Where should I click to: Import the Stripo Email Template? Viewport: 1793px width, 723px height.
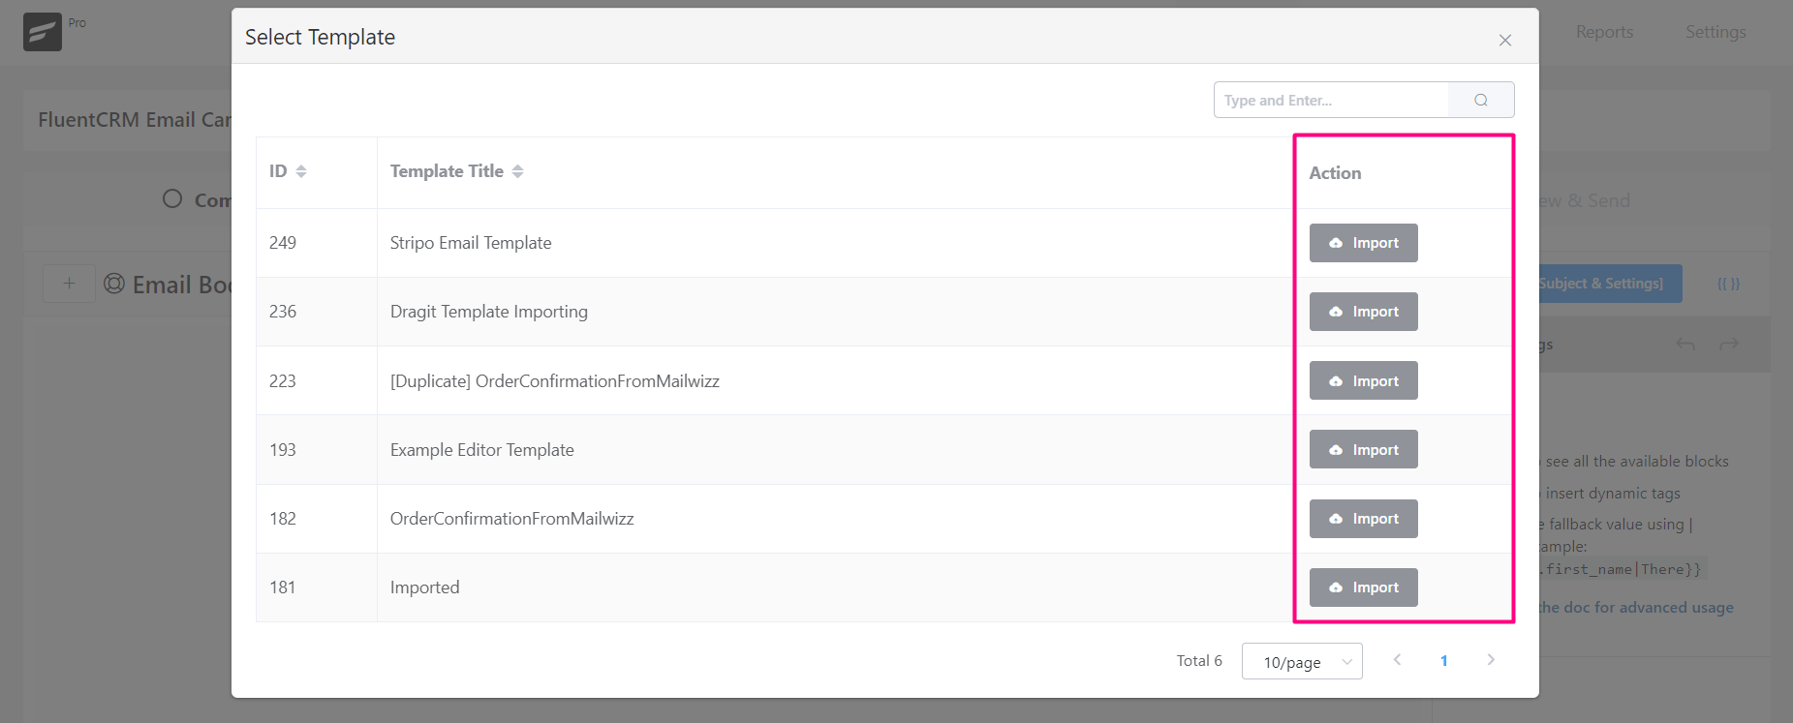(1363, 243)
